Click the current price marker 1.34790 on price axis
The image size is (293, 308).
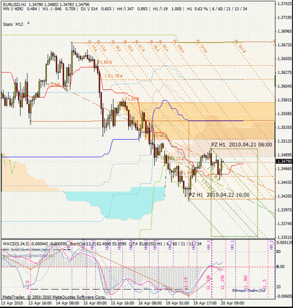(x=284, y=161)
